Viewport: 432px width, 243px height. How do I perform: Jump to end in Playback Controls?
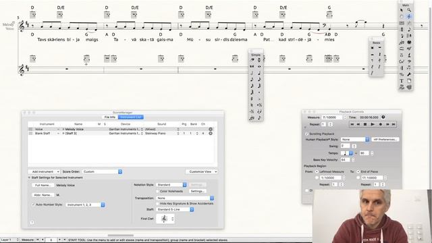(x=394, y=124)
